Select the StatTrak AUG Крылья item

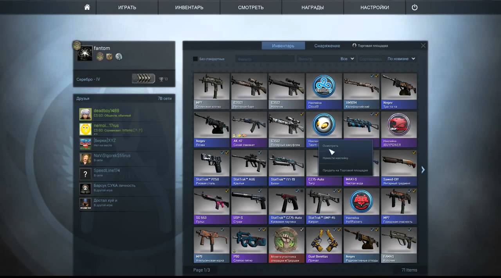(x=249, y=168)
